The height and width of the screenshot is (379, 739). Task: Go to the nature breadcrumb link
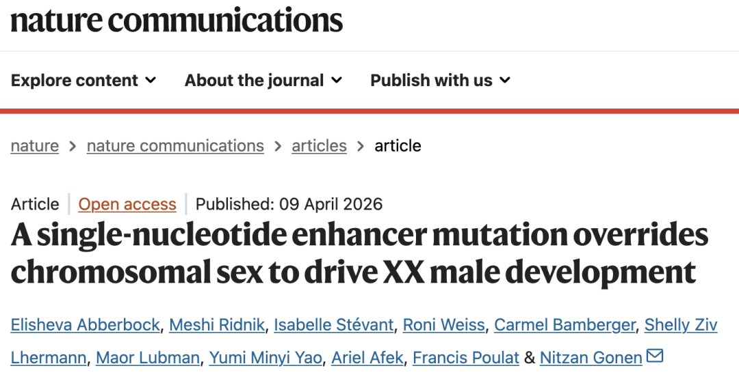35,145
